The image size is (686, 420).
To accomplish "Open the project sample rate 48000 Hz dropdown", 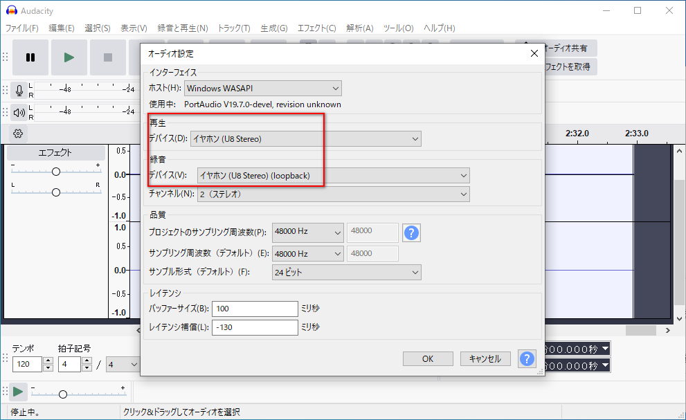I will (x=307, y=232).
